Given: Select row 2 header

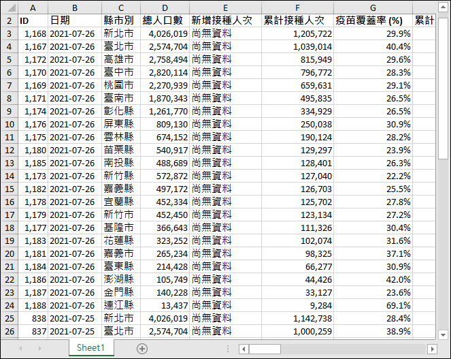Looking at the screenshot, I should click(x=10, y=20).
